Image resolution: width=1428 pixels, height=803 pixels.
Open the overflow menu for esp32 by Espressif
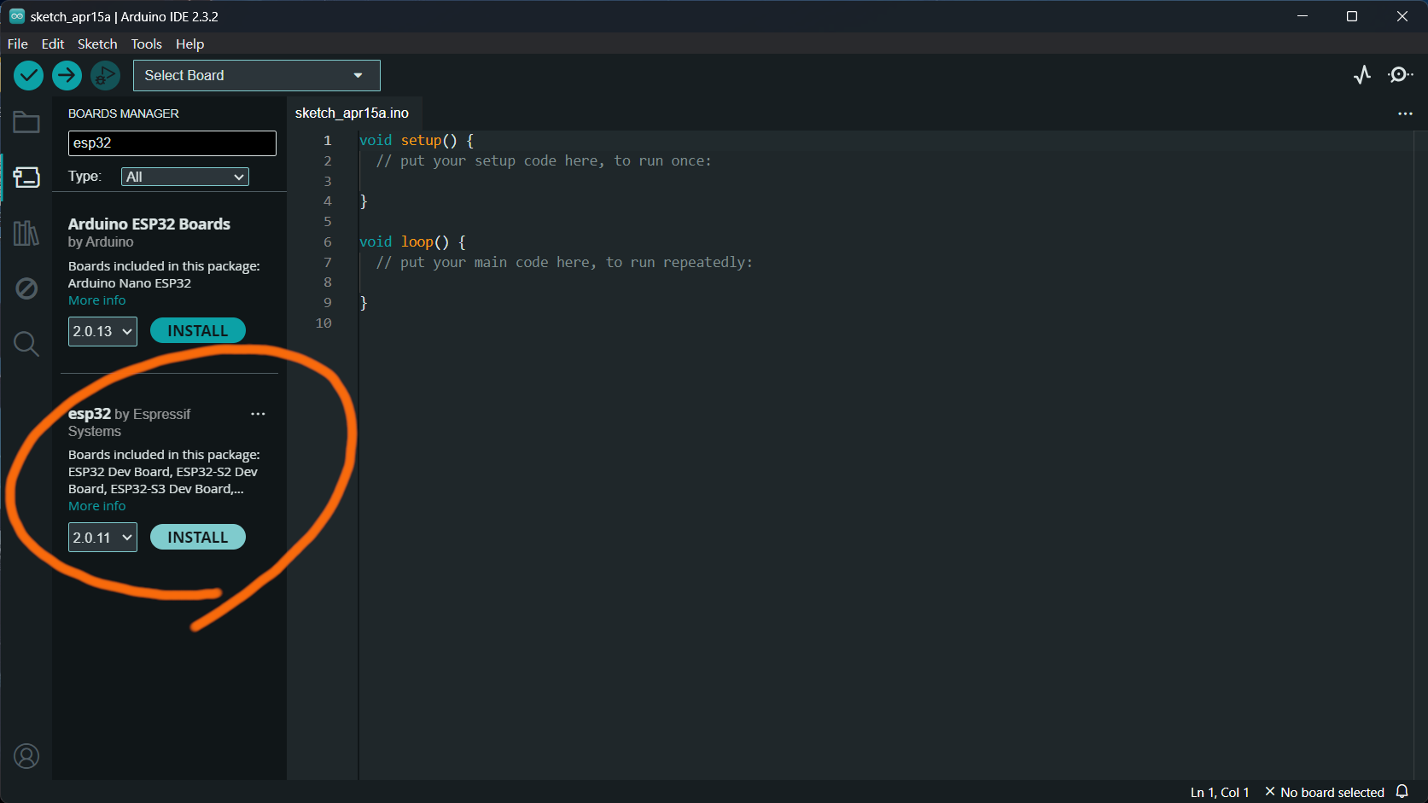258,414
